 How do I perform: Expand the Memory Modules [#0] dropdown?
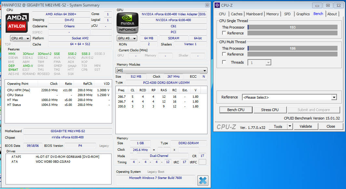161,70
